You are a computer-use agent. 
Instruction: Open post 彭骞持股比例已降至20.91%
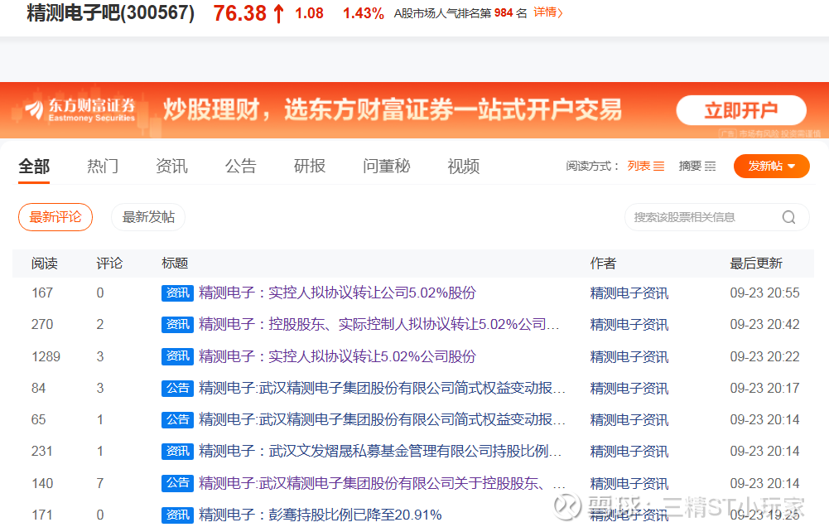[320, 515]
